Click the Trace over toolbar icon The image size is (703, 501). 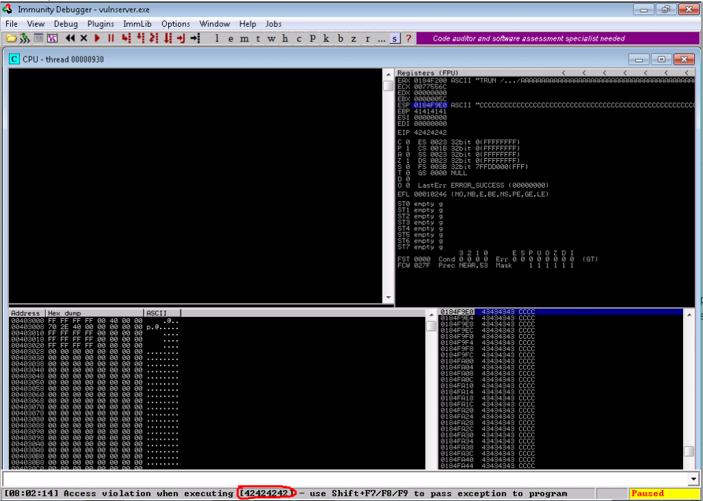[x=168, y=38]
